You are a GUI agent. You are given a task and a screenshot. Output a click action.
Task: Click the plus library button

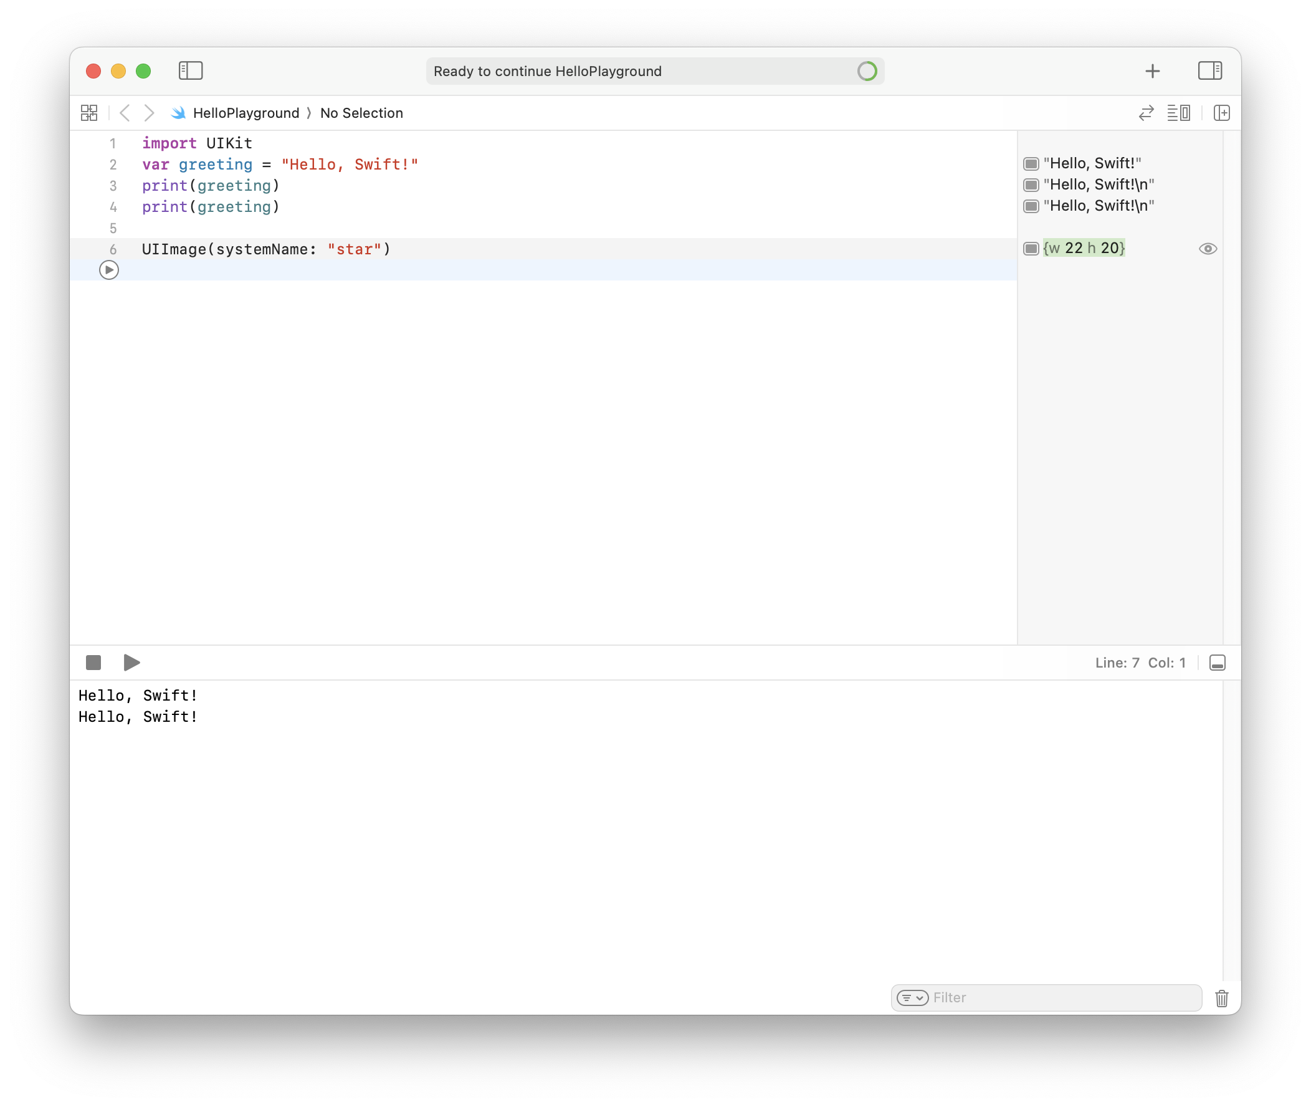(1152, 71)
